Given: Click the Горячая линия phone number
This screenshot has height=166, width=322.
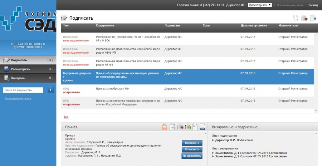Looking at the screenshot, I should point(212,5).
